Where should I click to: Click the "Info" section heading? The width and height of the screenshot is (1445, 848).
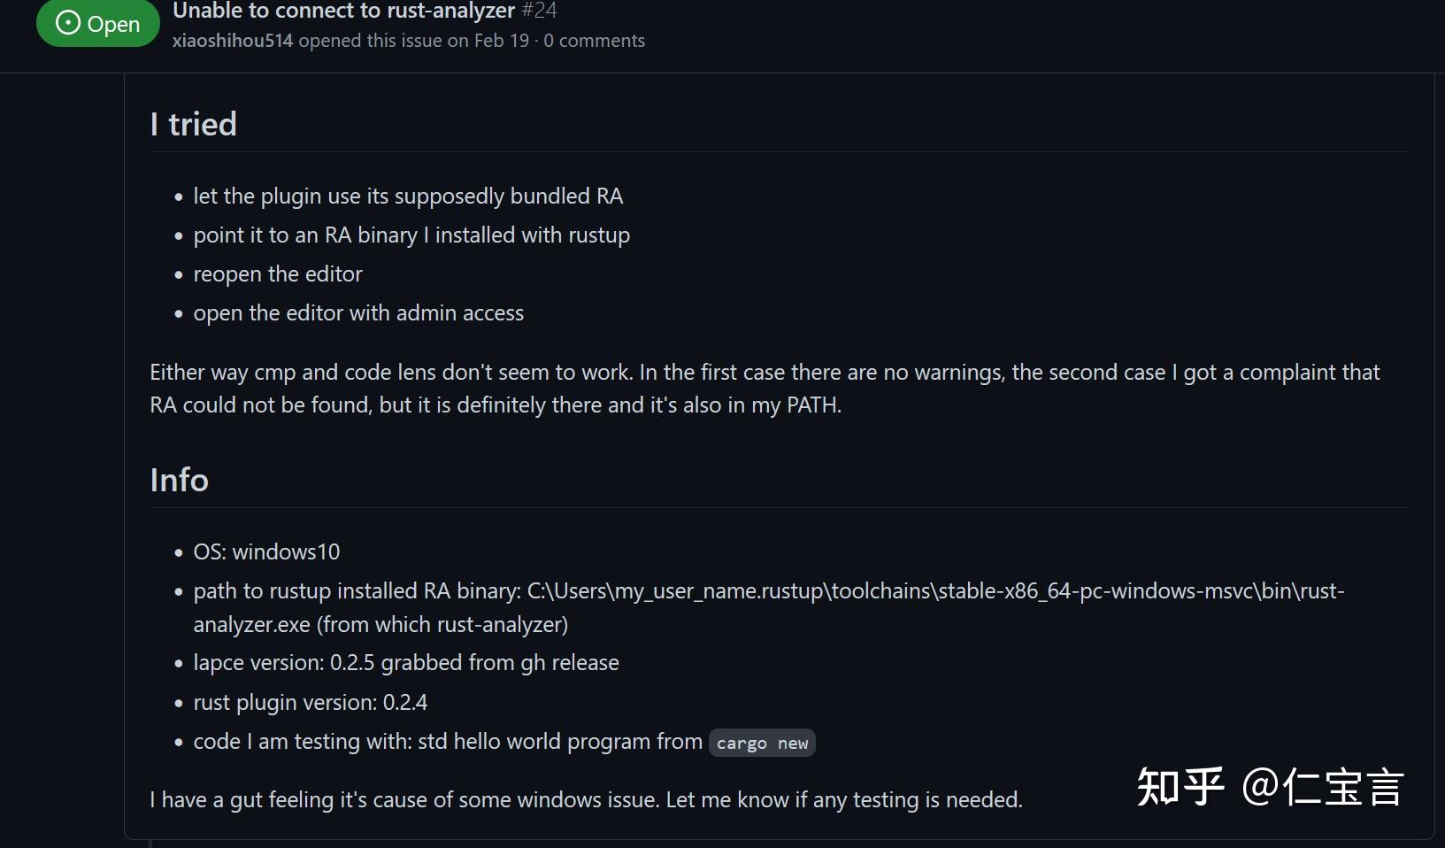179,480
